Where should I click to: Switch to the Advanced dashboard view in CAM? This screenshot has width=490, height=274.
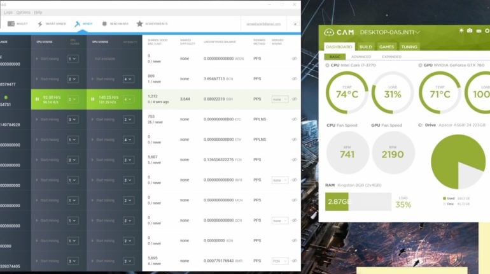pos(361,57)
